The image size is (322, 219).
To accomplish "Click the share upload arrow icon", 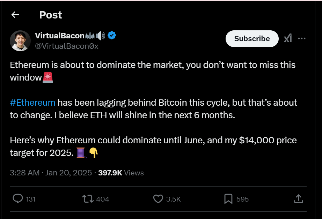I will click(x=298, y=199).
